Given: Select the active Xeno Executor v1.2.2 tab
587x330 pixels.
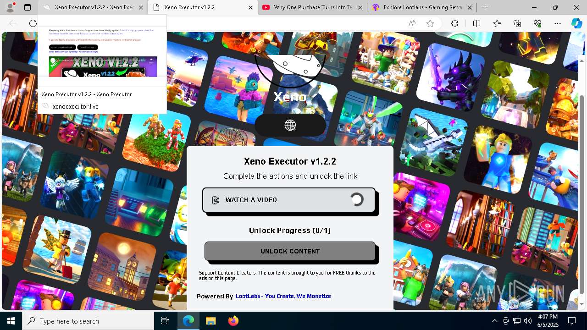Looking at the screenshot, I should click(x=204, y=7).
